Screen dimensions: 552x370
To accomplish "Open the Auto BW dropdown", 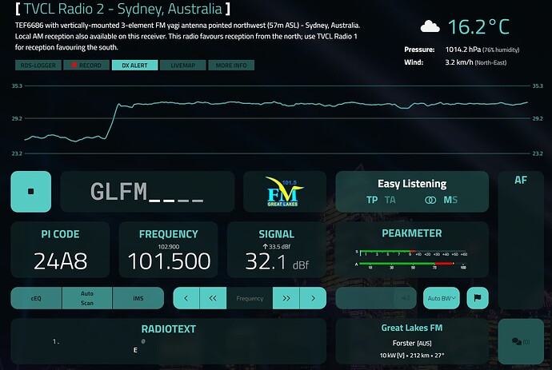I will (442, 298).
